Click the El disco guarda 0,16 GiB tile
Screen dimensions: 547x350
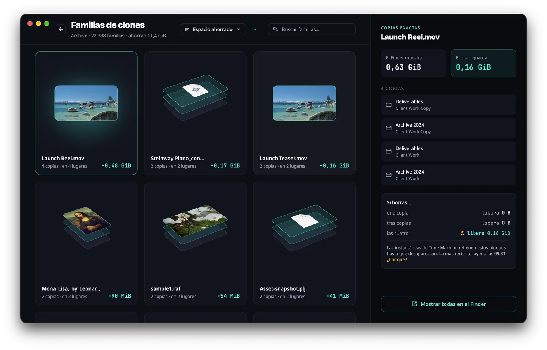pyautogui.click(x=483, y=63)
